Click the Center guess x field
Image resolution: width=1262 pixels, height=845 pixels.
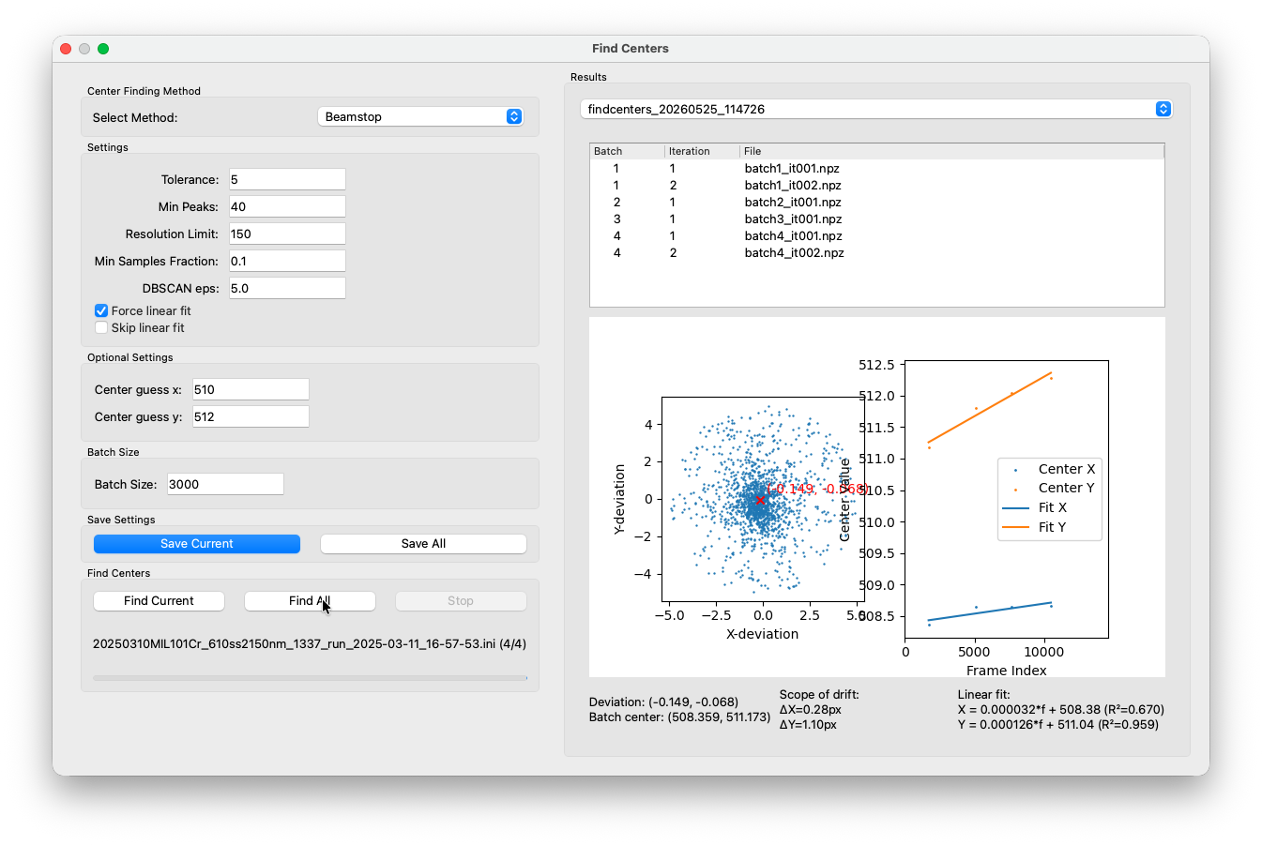pos(251,389)
